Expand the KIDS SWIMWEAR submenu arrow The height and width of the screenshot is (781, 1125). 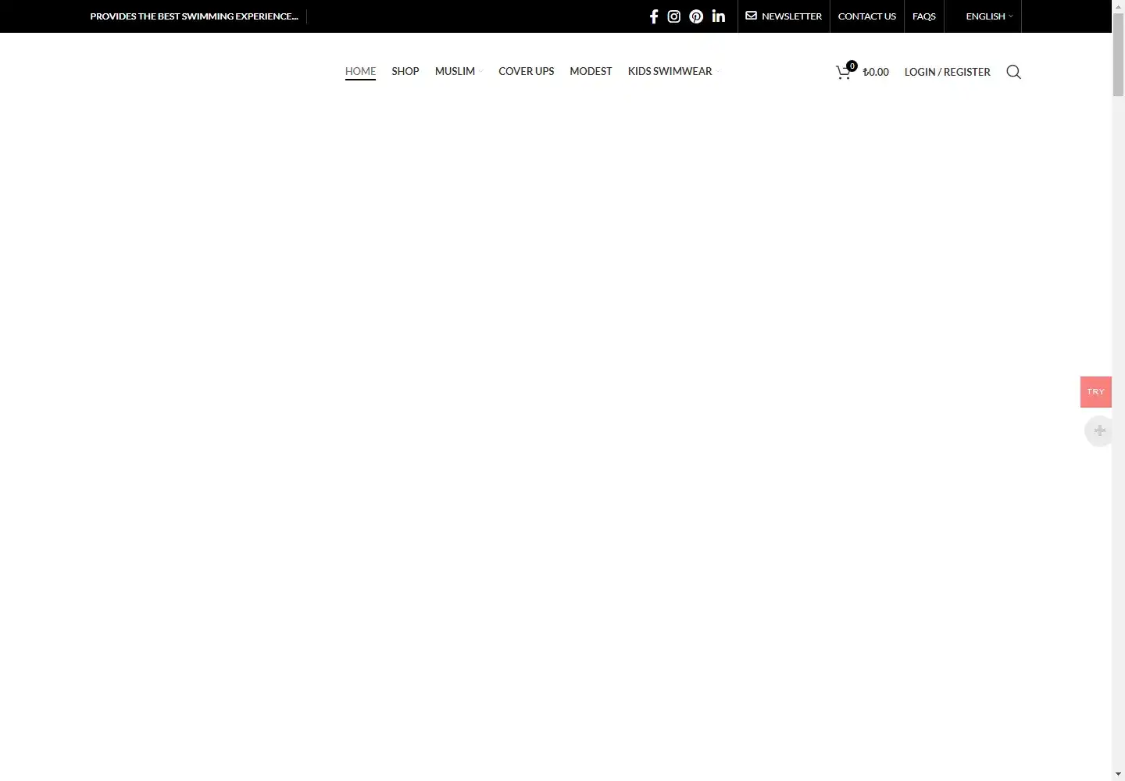coord(718,72)
